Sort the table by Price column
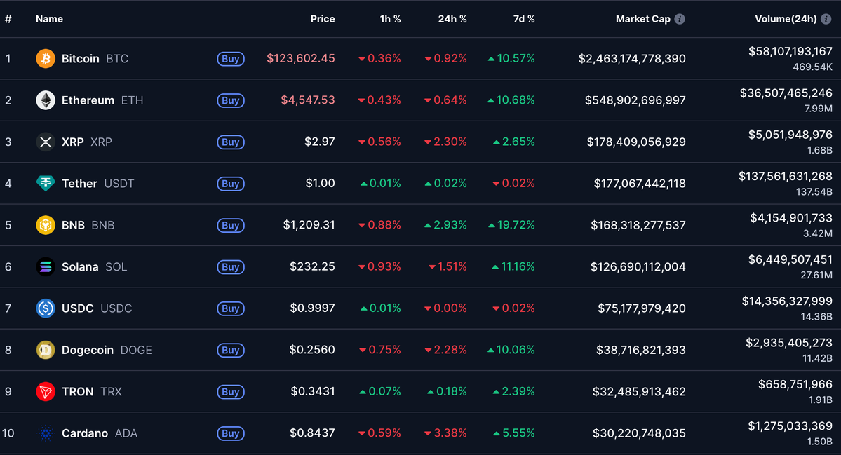Image resolution: width=841 pixels, height=455 pixels. pos(323,19)
